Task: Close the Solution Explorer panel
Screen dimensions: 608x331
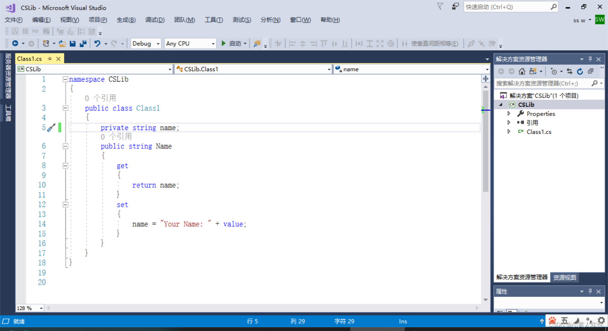Action: (598, 59)
